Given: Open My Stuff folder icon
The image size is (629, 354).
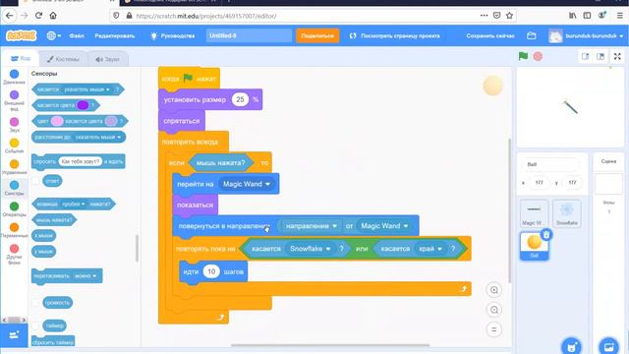Looking at the screenshot, I should click(x=531, y=35).
